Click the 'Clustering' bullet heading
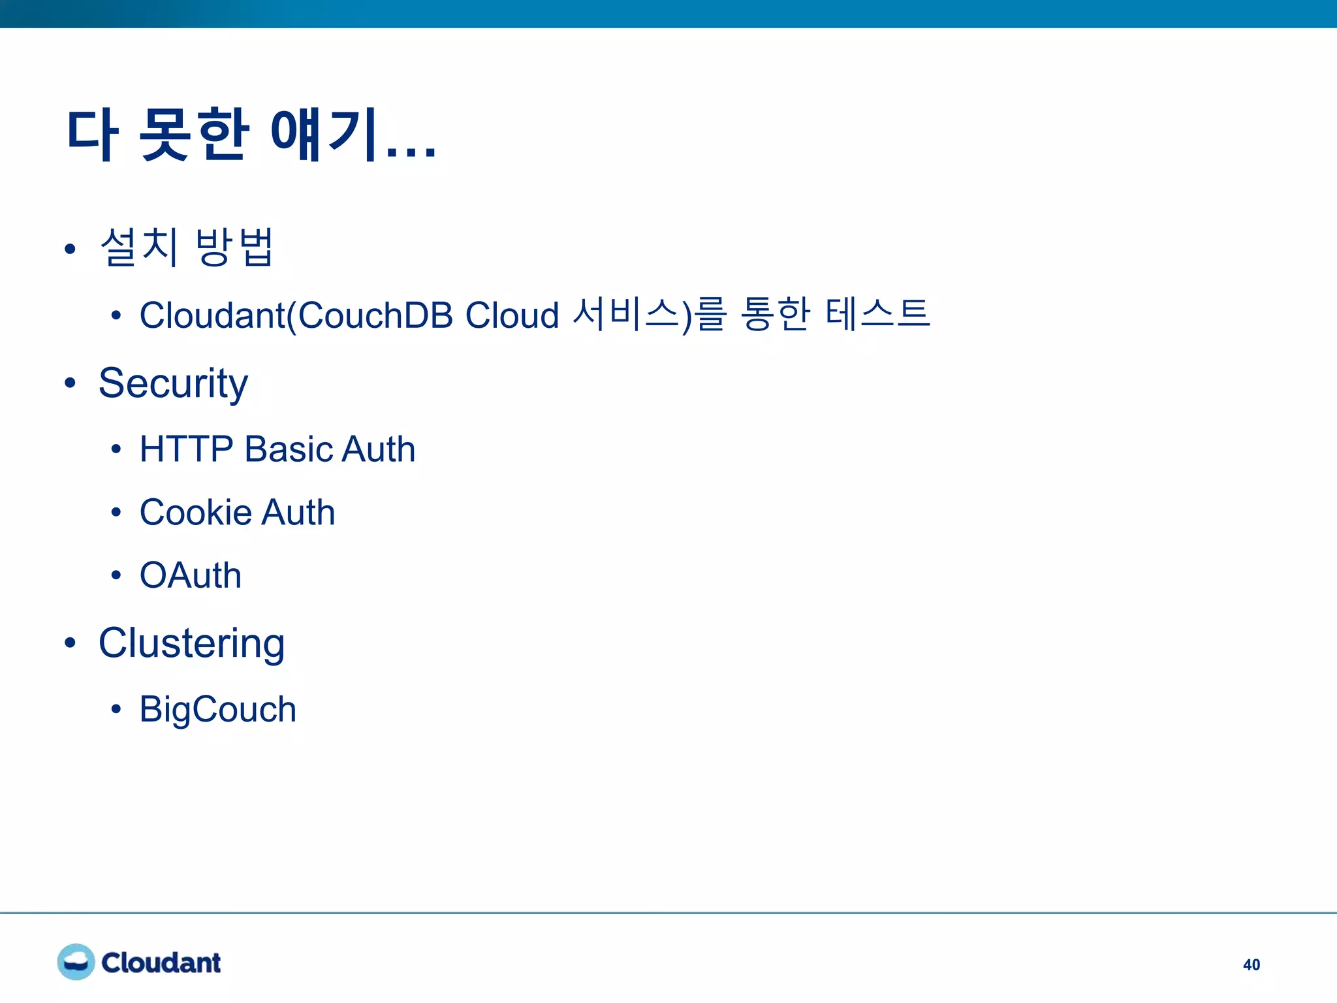The height and width of the screenshot is (1003, 1337). pyautogui.click(x=192, y=643)
